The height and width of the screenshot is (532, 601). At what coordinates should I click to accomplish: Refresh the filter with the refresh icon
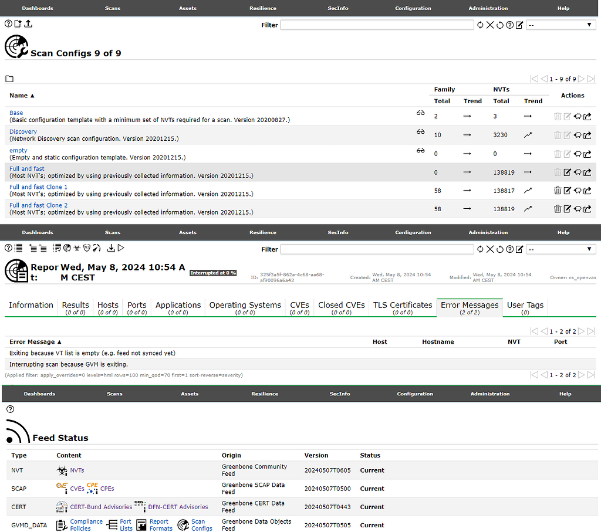point(480,25)
